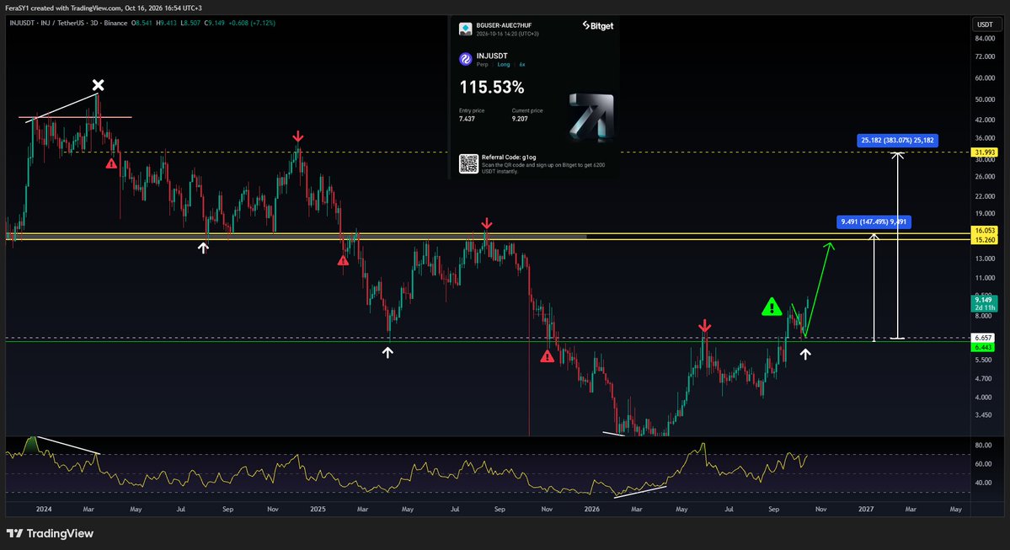Click the Binance exchange label in legend
Viewport: 1010px width, 550px height.
pyautogui.click(x=115, y=24)
